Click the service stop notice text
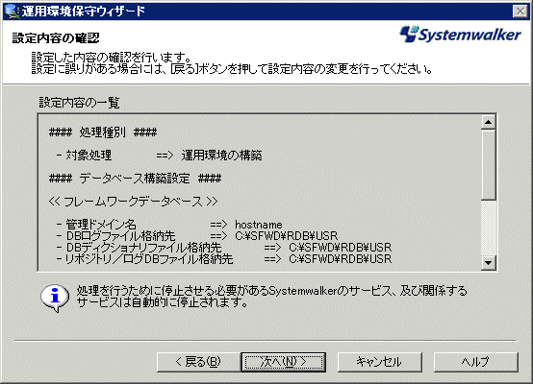 [271, 296]
